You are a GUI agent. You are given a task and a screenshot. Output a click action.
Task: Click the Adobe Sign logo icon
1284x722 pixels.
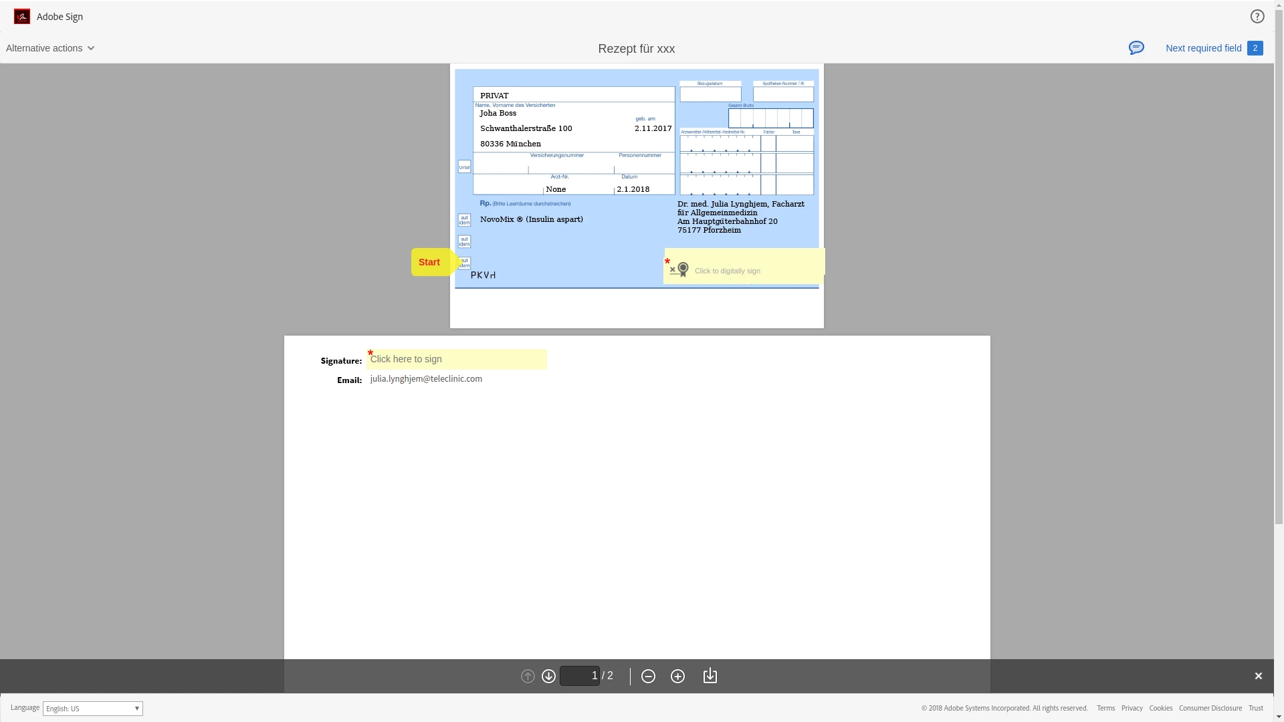[22, 17]
